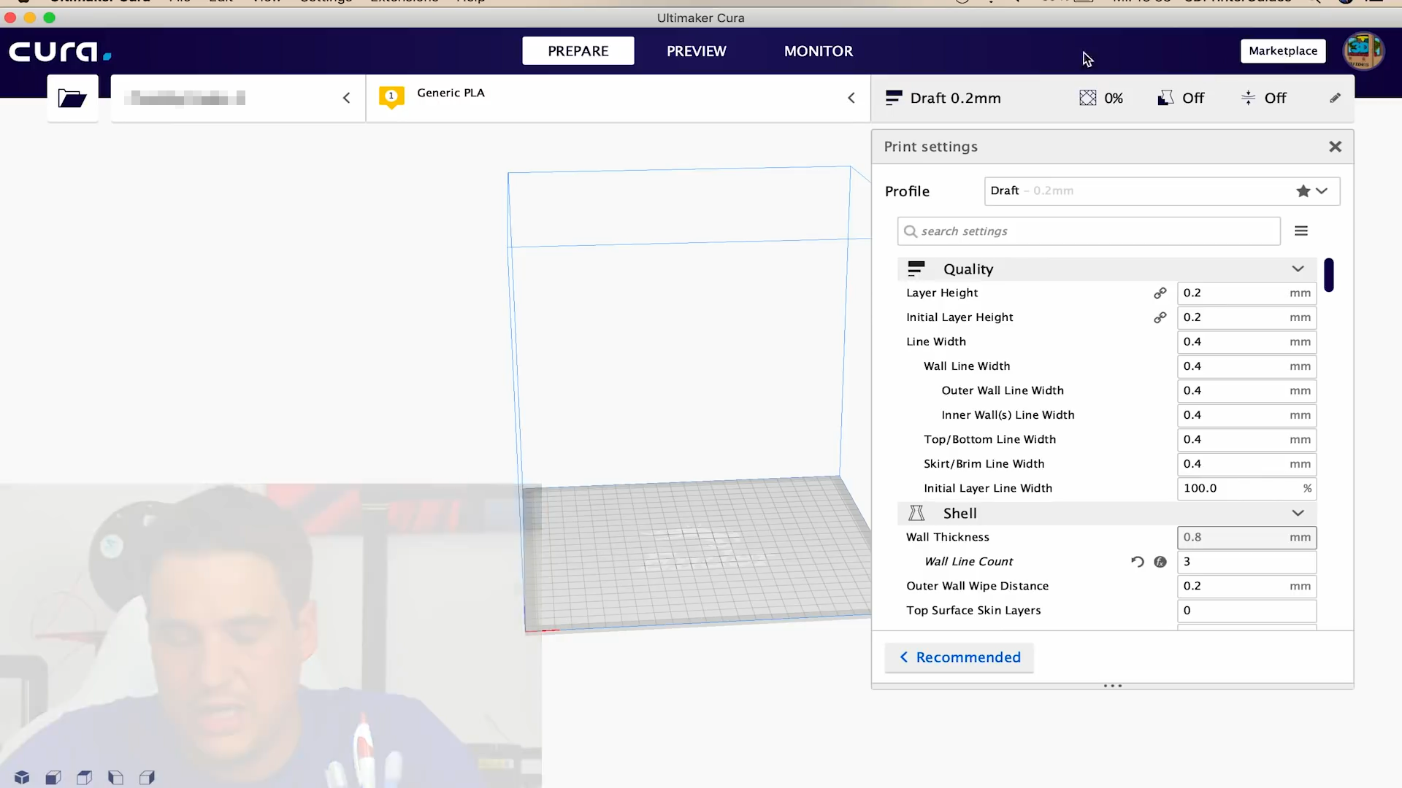Select the pencil icon to edit print settings
Screen dimensions: 1402x788
pos(1335,98)
